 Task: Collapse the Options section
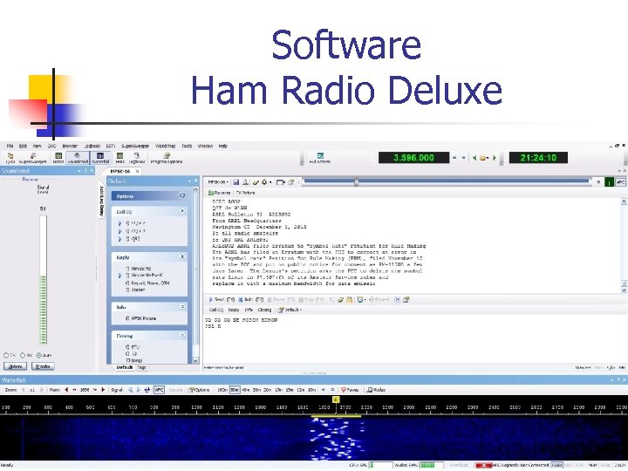pyautogui.click(x=182, y=196)
